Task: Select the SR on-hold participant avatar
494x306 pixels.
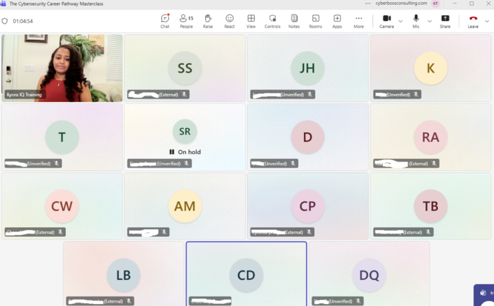Action: coord(185,131)
